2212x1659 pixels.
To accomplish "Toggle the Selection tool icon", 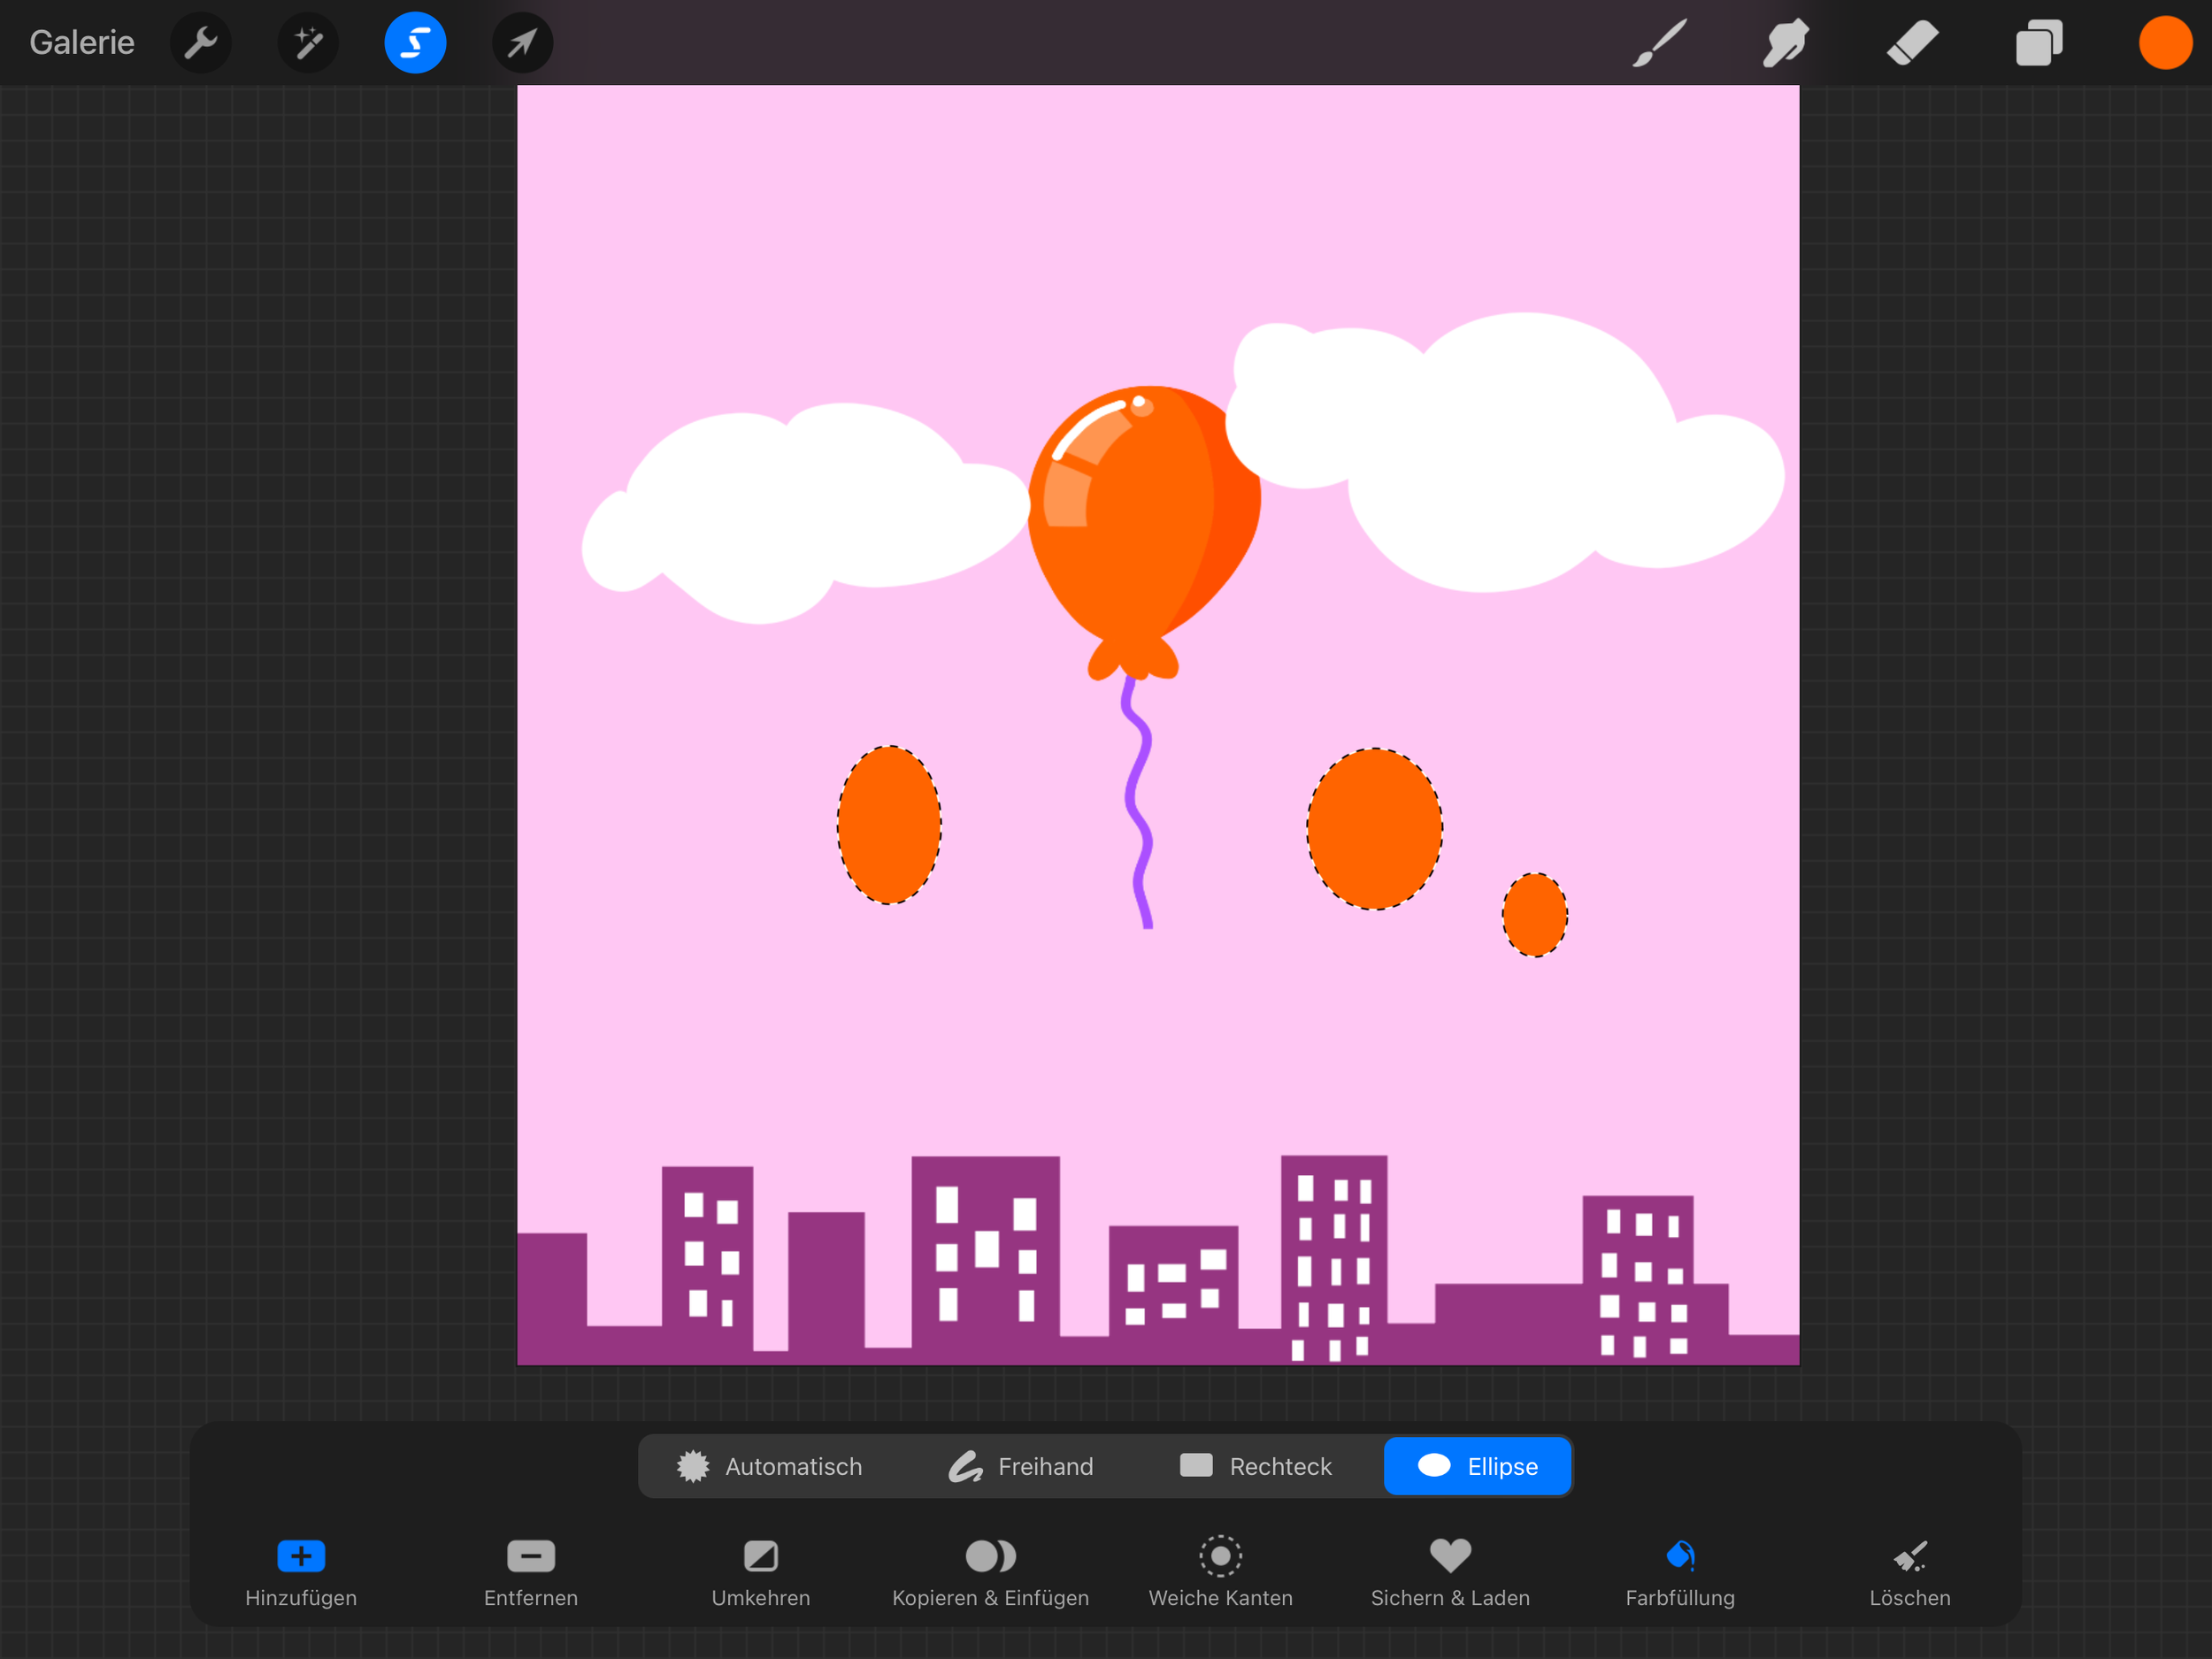I will pos(415,43).
